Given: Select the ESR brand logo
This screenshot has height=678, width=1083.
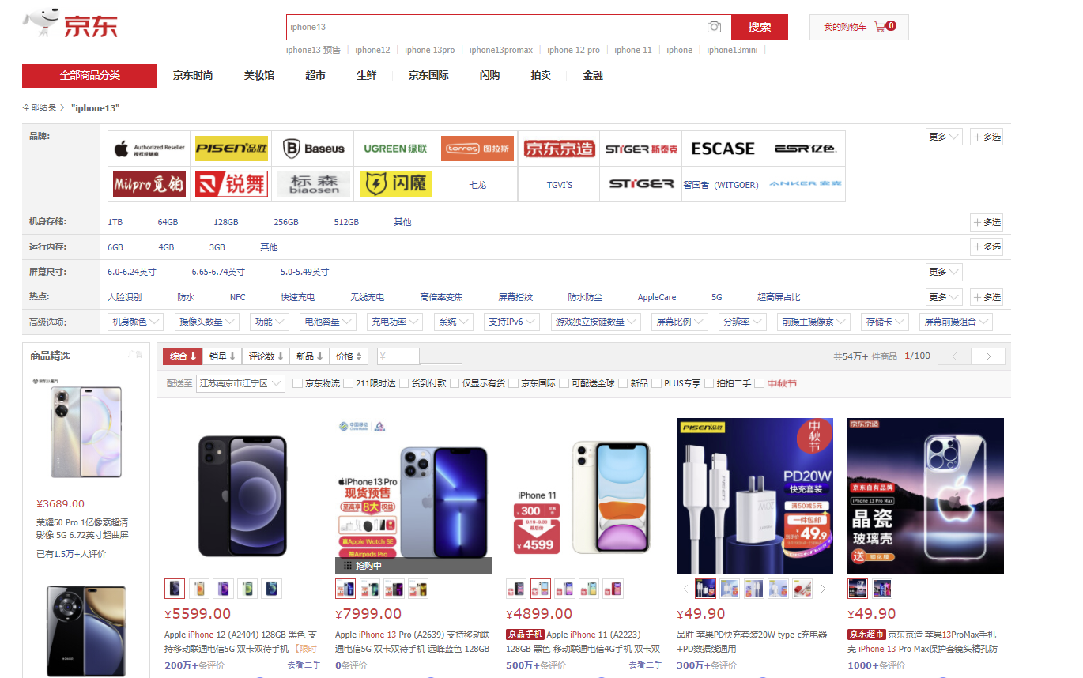Looking at the screenshot, I should (805, 148).
